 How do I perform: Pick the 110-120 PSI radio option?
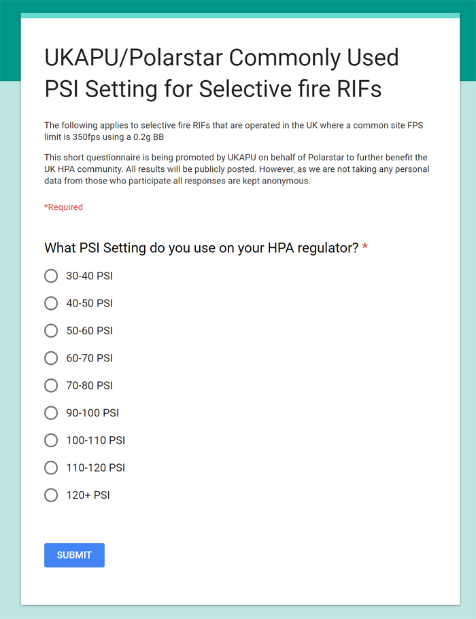(x=51, y=467)
